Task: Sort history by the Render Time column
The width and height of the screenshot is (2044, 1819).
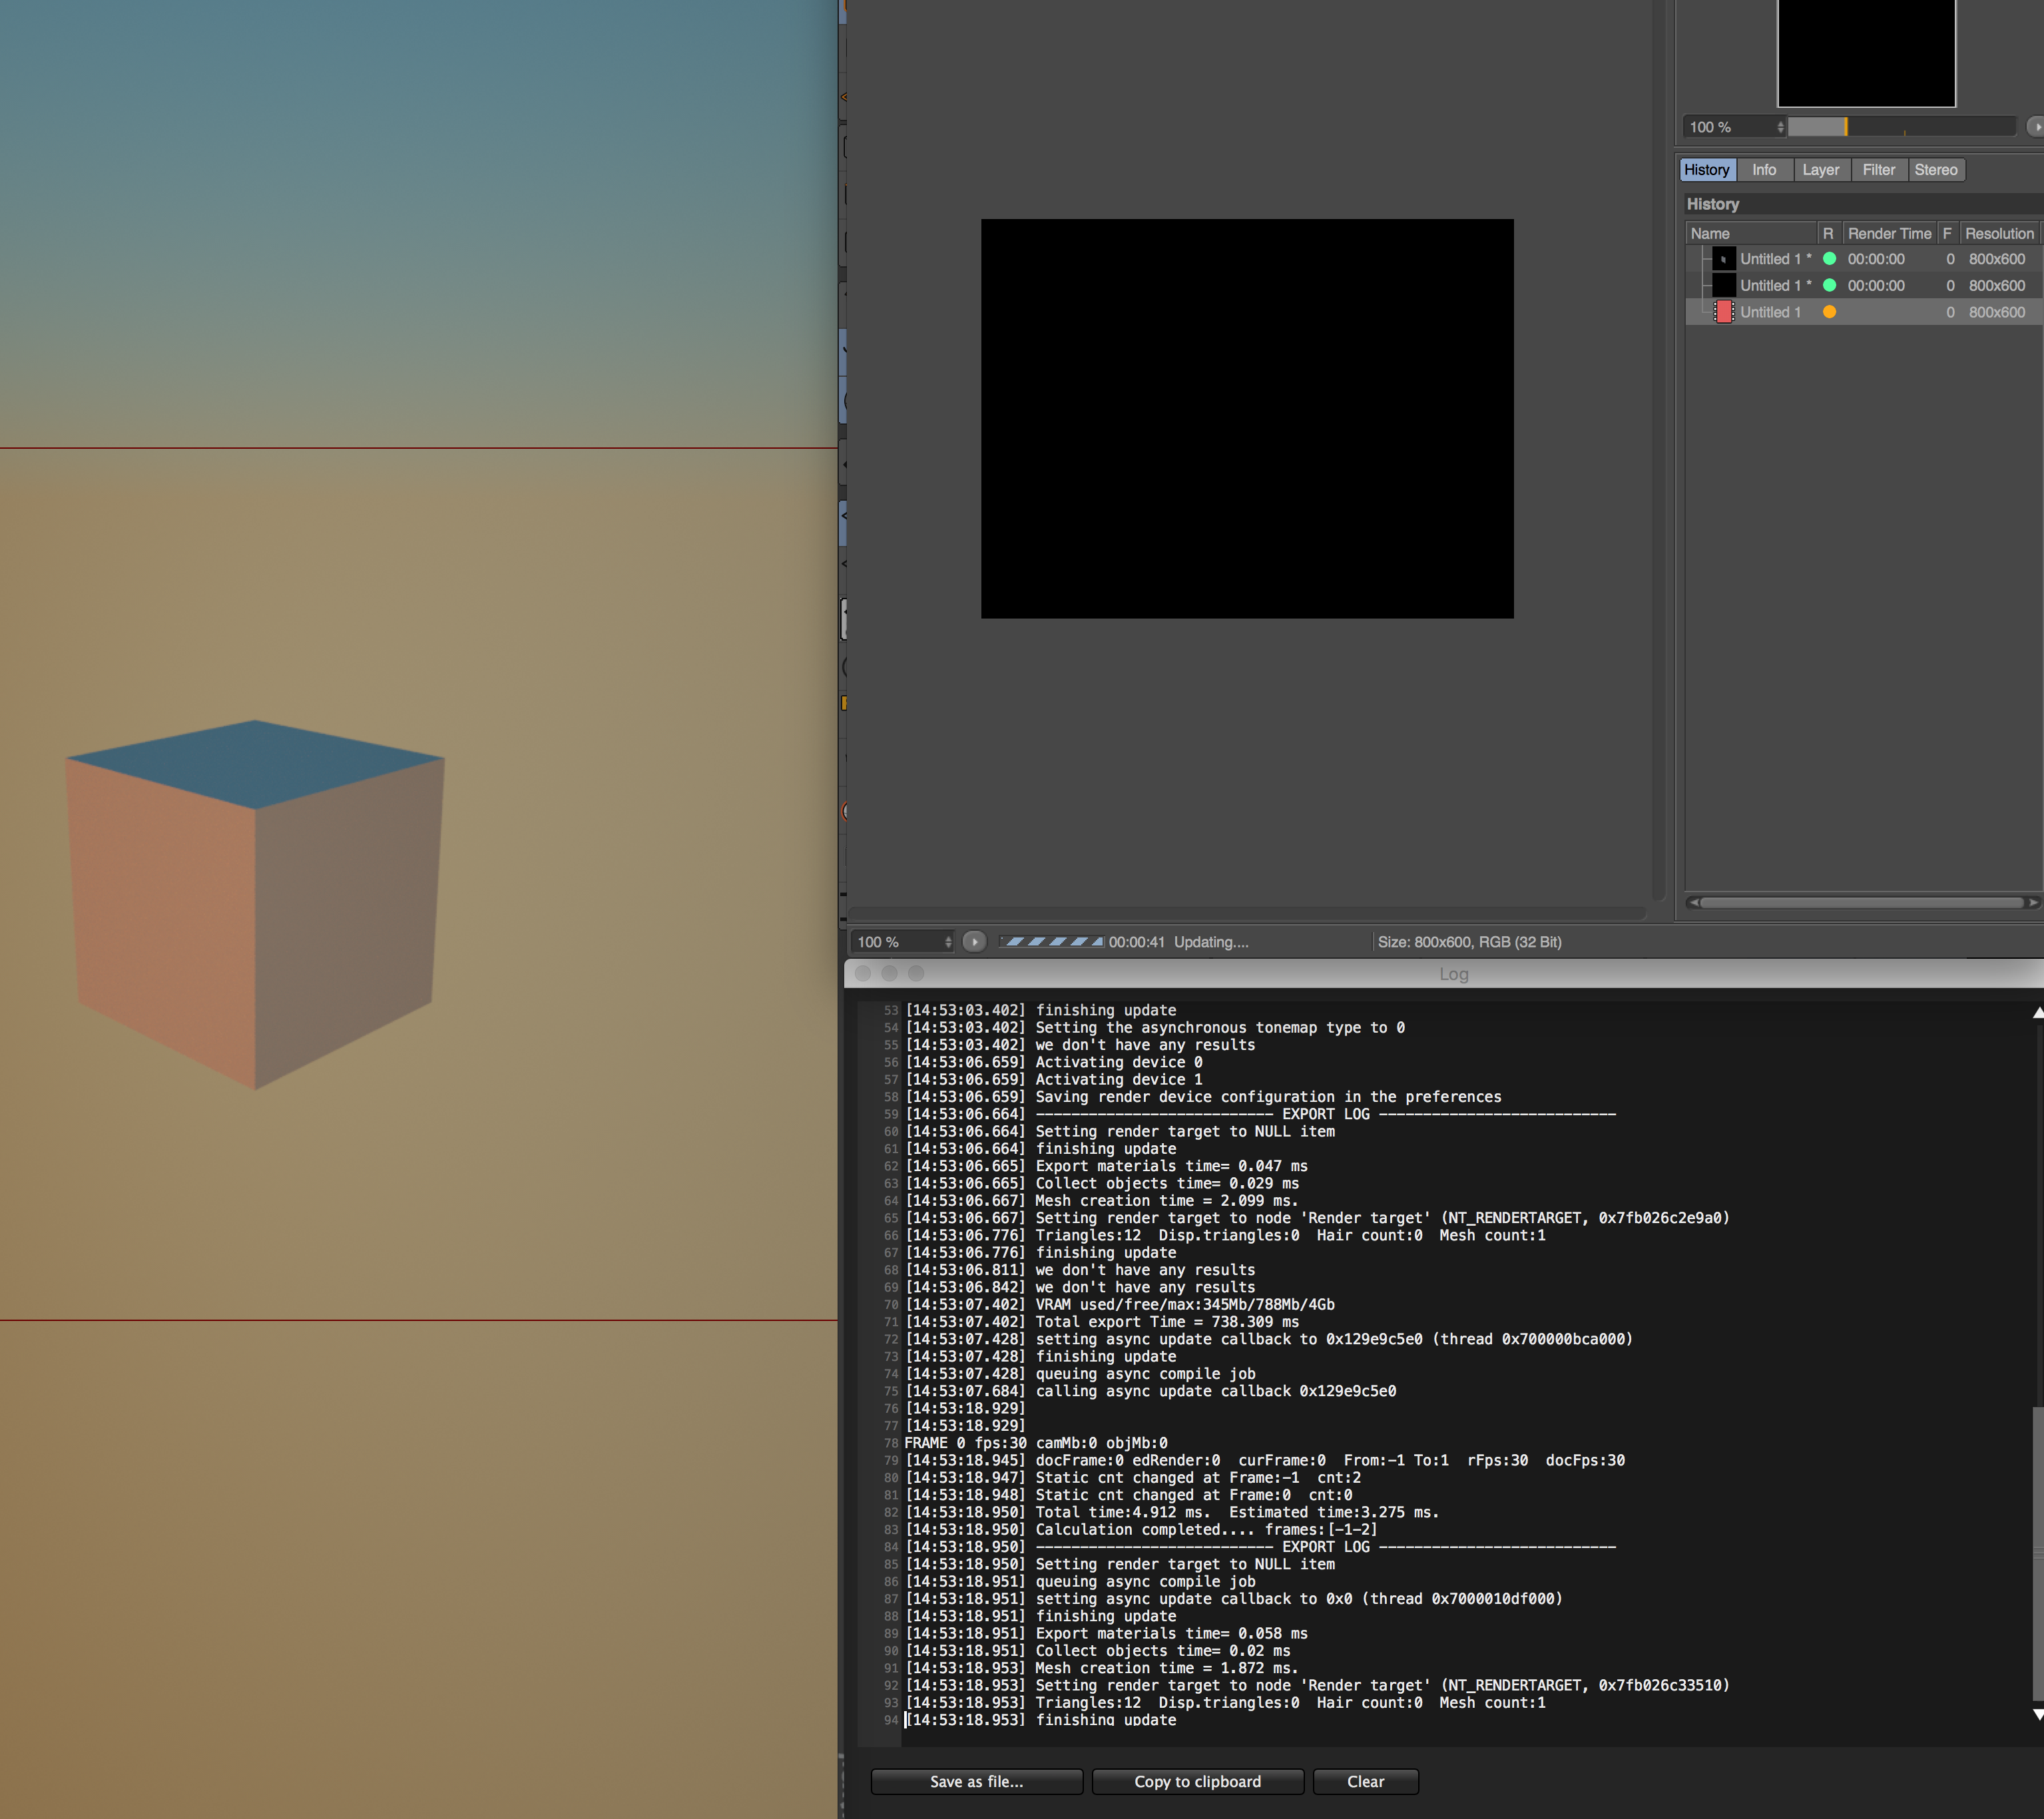Action: (x=1888, y=233)
